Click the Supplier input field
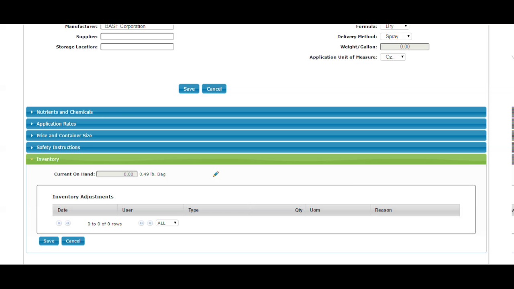Screen dimensions: 514x289 [x=137, y=37]
